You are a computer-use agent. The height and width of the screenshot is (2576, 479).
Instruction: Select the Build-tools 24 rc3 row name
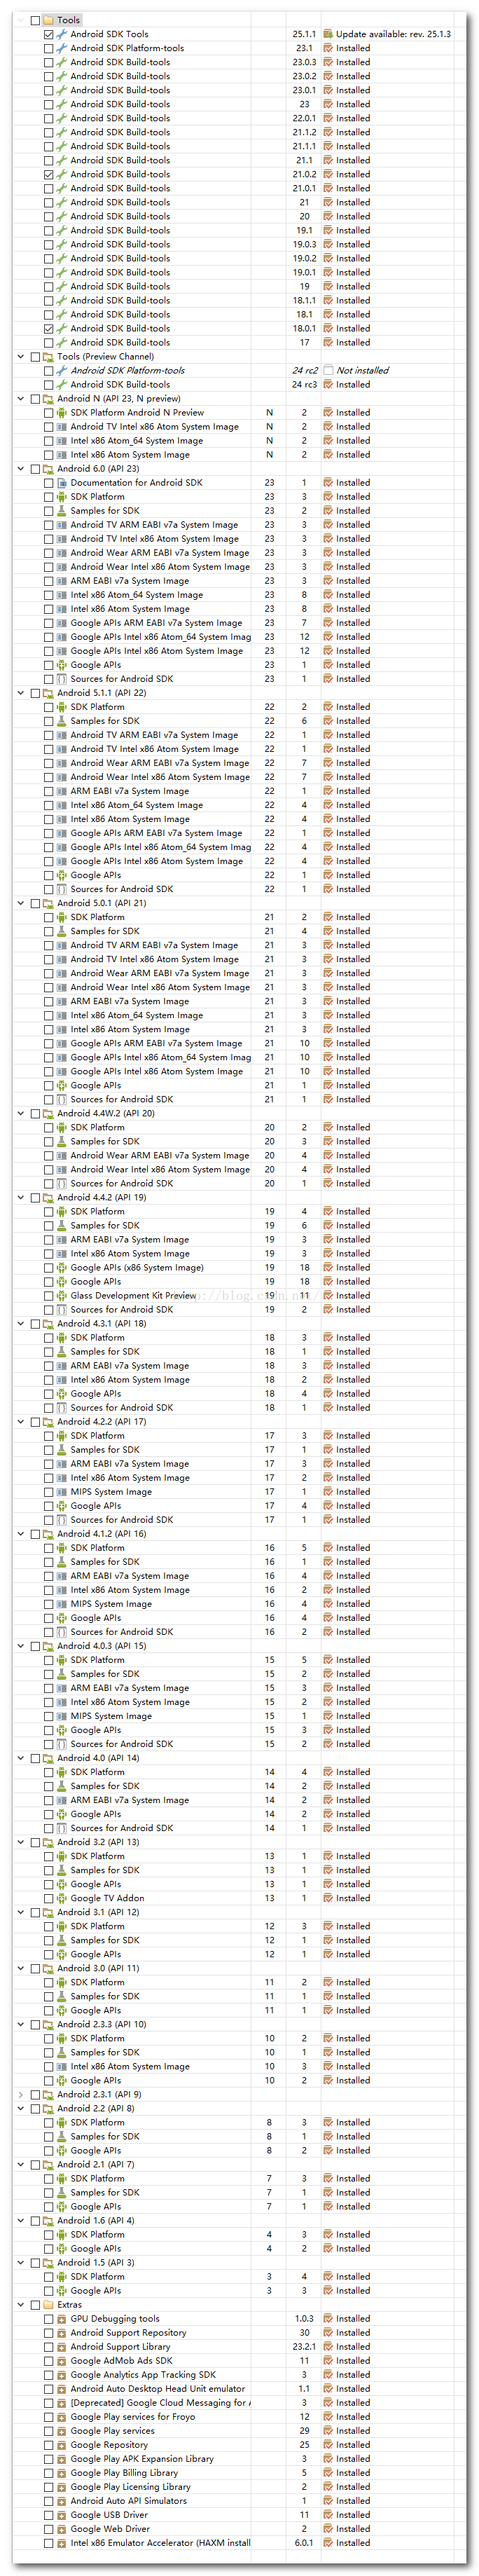[120, 384]
